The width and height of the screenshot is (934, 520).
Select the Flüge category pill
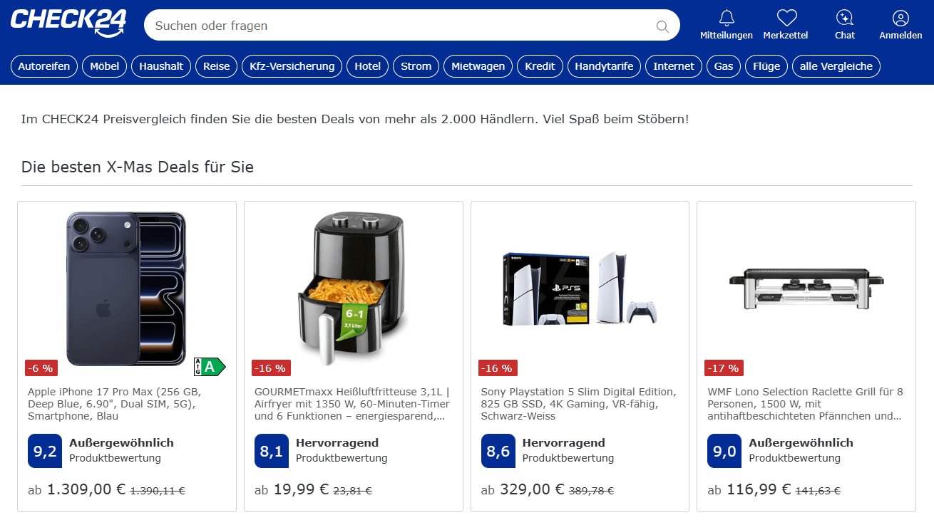click(x=766, y=66)
